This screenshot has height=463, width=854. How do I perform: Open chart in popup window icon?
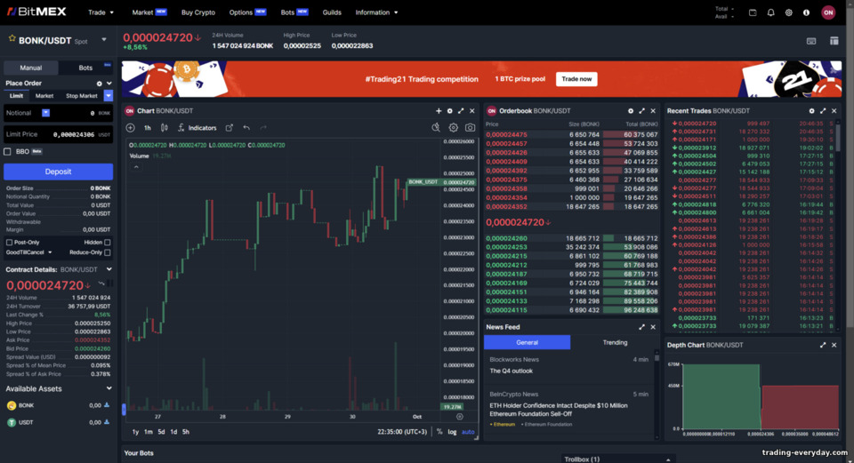pos(230,128)
